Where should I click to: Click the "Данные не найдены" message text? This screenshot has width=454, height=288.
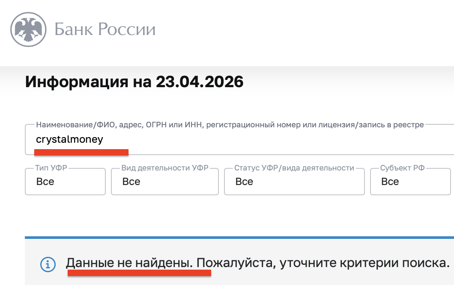pos(128,263)
